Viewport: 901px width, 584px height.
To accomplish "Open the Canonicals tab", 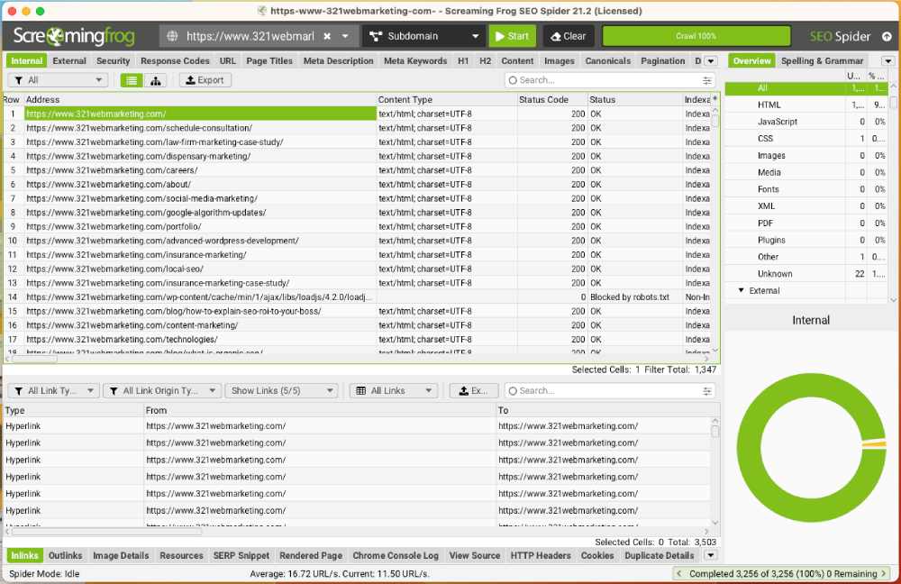I will coord(608,61).
